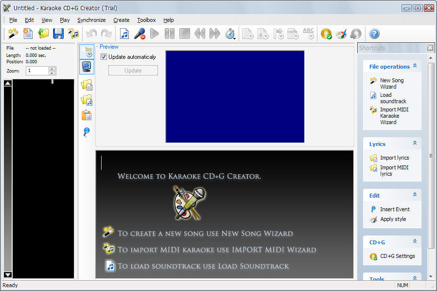Click the Update button in Preview
The image size is (437, 291).
click(x=133, y=70)
